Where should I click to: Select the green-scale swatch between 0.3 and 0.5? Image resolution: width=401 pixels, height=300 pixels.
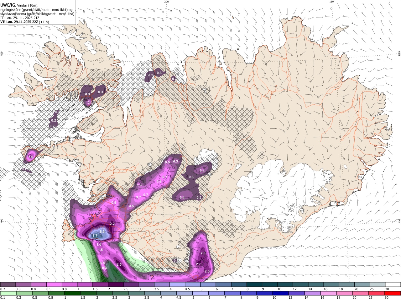(x=24, y=293)
